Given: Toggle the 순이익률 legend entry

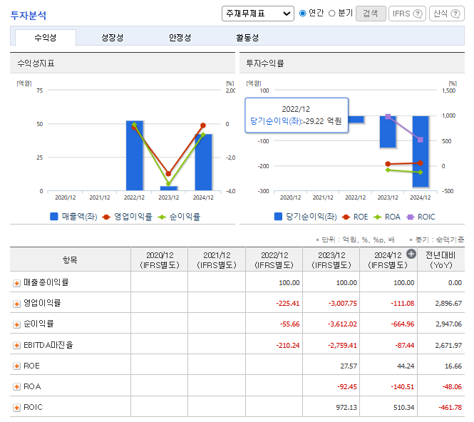Looking at the screenshot, I should click(x=179, y=217).
